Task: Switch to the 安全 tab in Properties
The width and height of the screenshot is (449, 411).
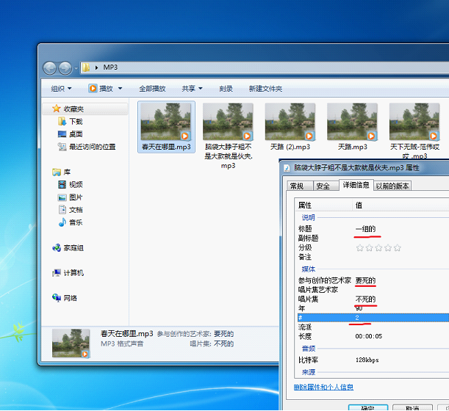Action: pyautogui.click(x=325, y=186)
